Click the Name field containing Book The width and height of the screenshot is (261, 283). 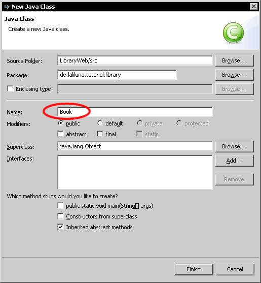coord(135,112)
